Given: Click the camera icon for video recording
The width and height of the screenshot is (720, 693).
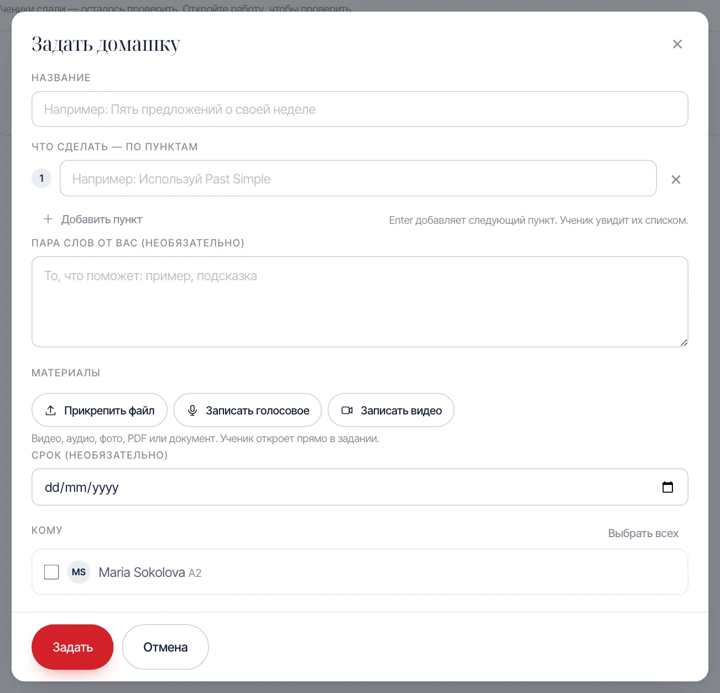Looking at the screenshot, I should click(x=347, y=410).
